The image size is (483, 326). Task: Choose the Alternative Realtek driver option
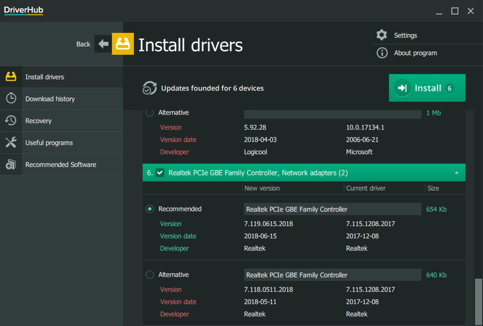click(149, 275)
